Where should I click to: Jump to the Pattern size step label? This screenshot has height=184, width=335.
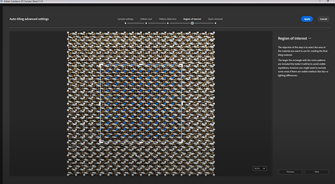coord(146,19)
